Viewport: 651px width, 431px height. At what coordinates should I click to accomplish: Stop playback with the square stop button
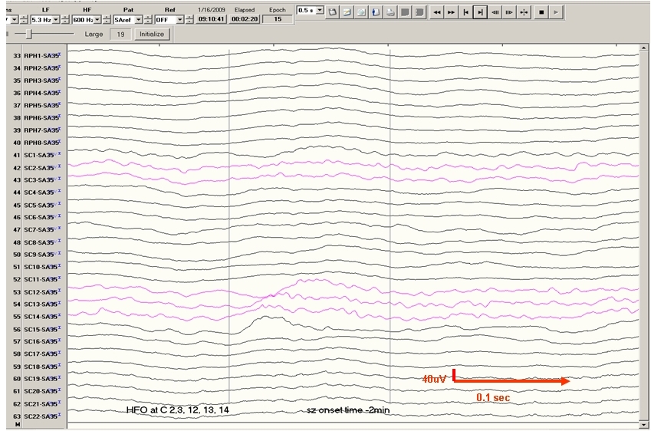tap(541, 12)
